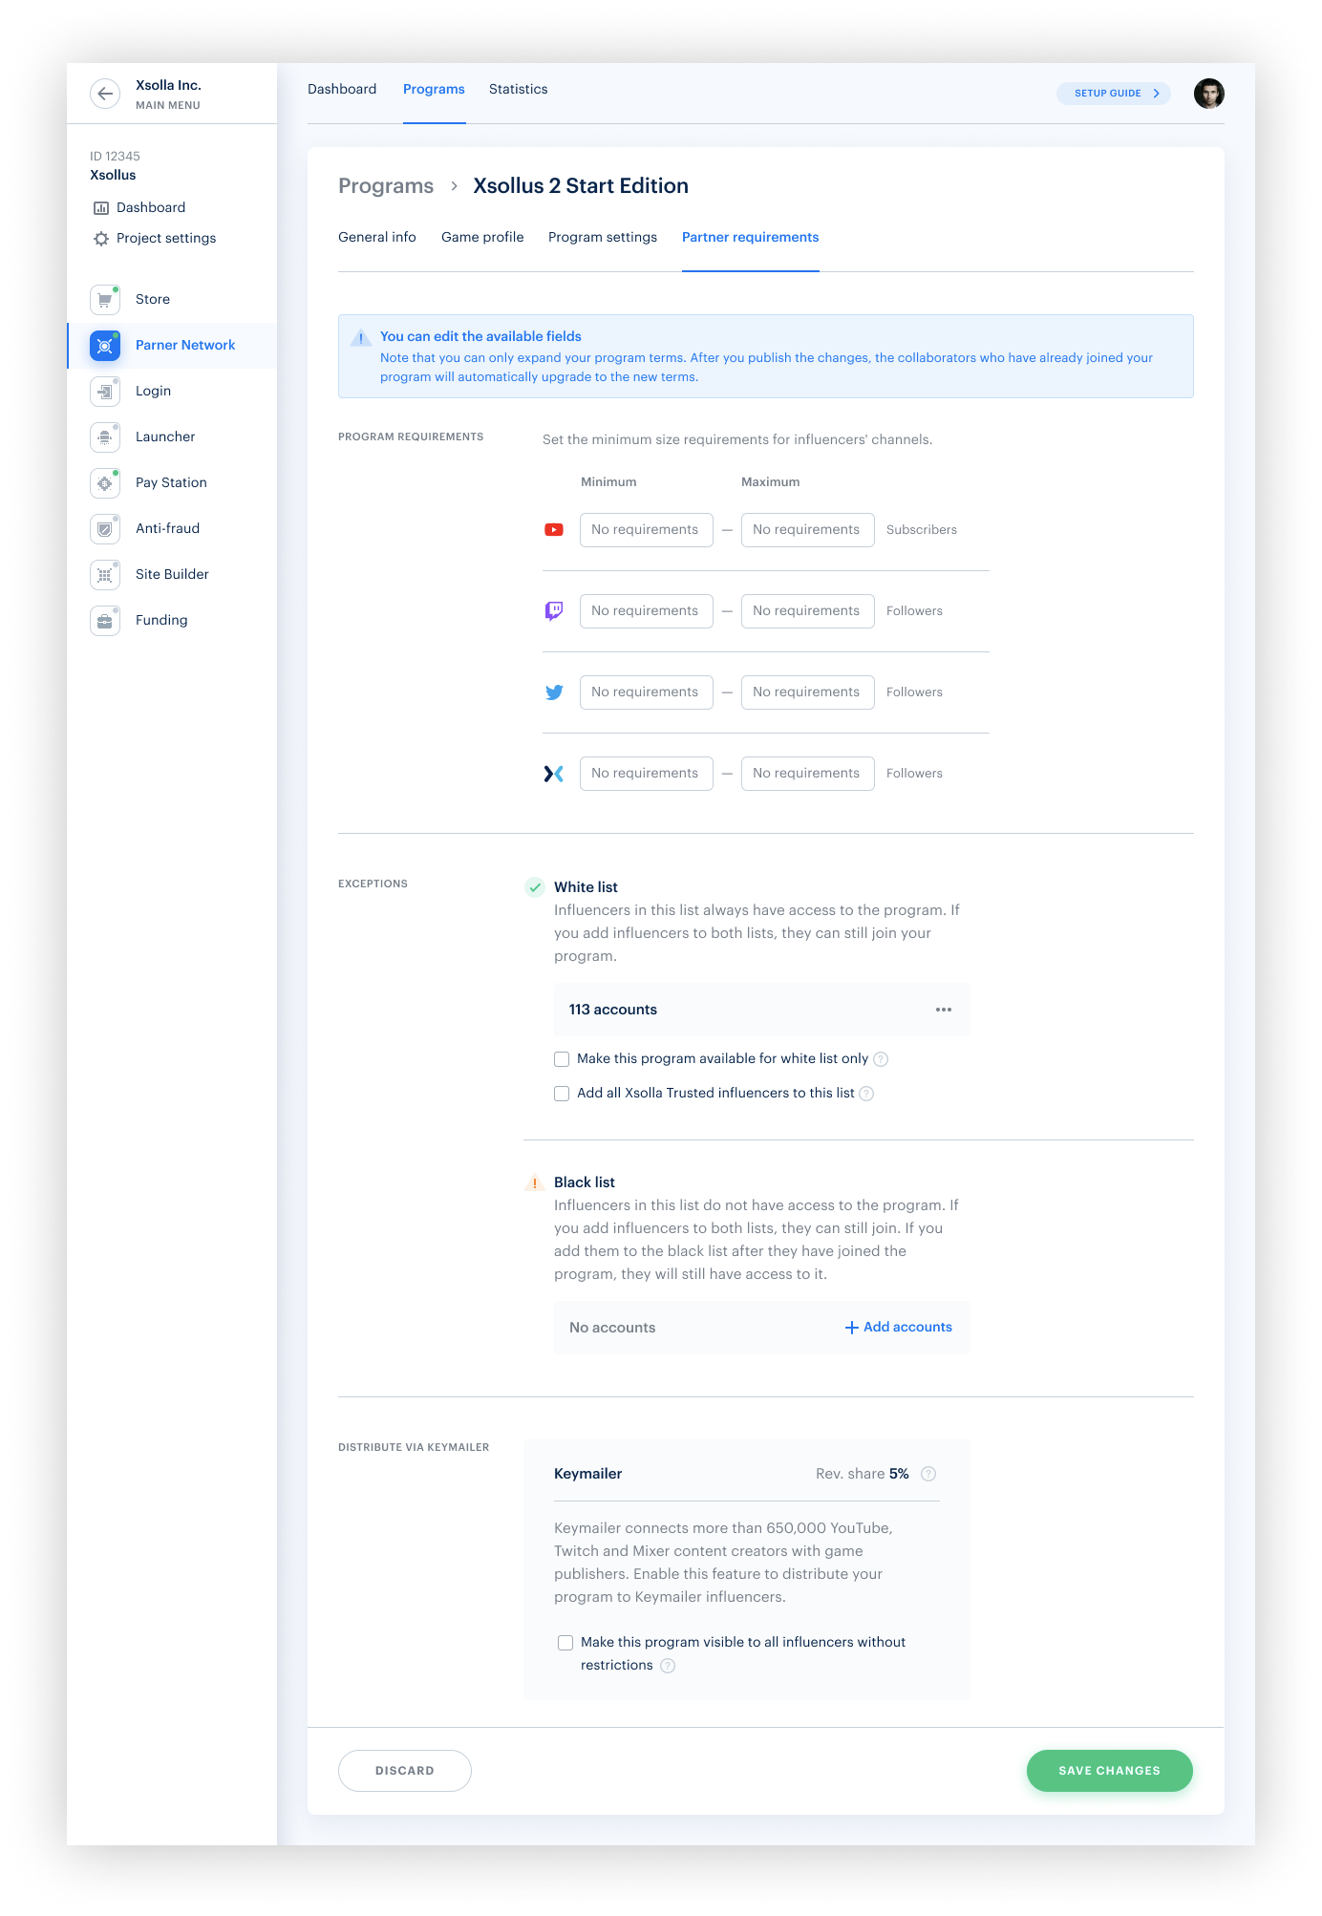Click the Keymailer card heading

pos(587,1474)
